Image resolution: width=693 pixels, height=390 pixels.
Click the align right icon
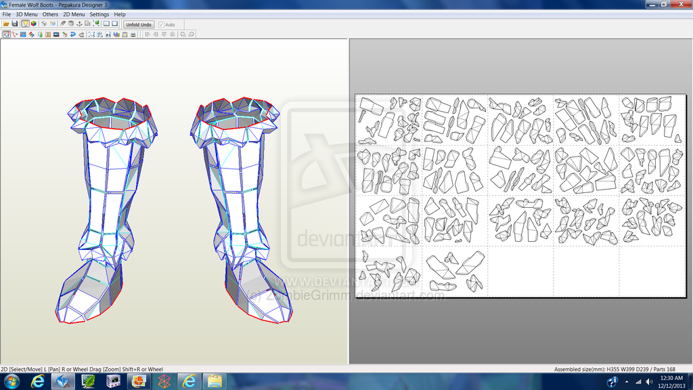156,35
